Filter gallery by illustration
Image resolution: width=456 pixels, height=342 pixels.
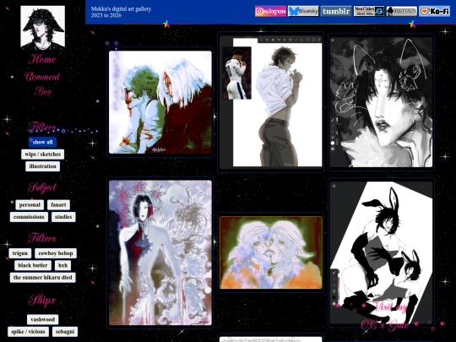click(42, 166)
